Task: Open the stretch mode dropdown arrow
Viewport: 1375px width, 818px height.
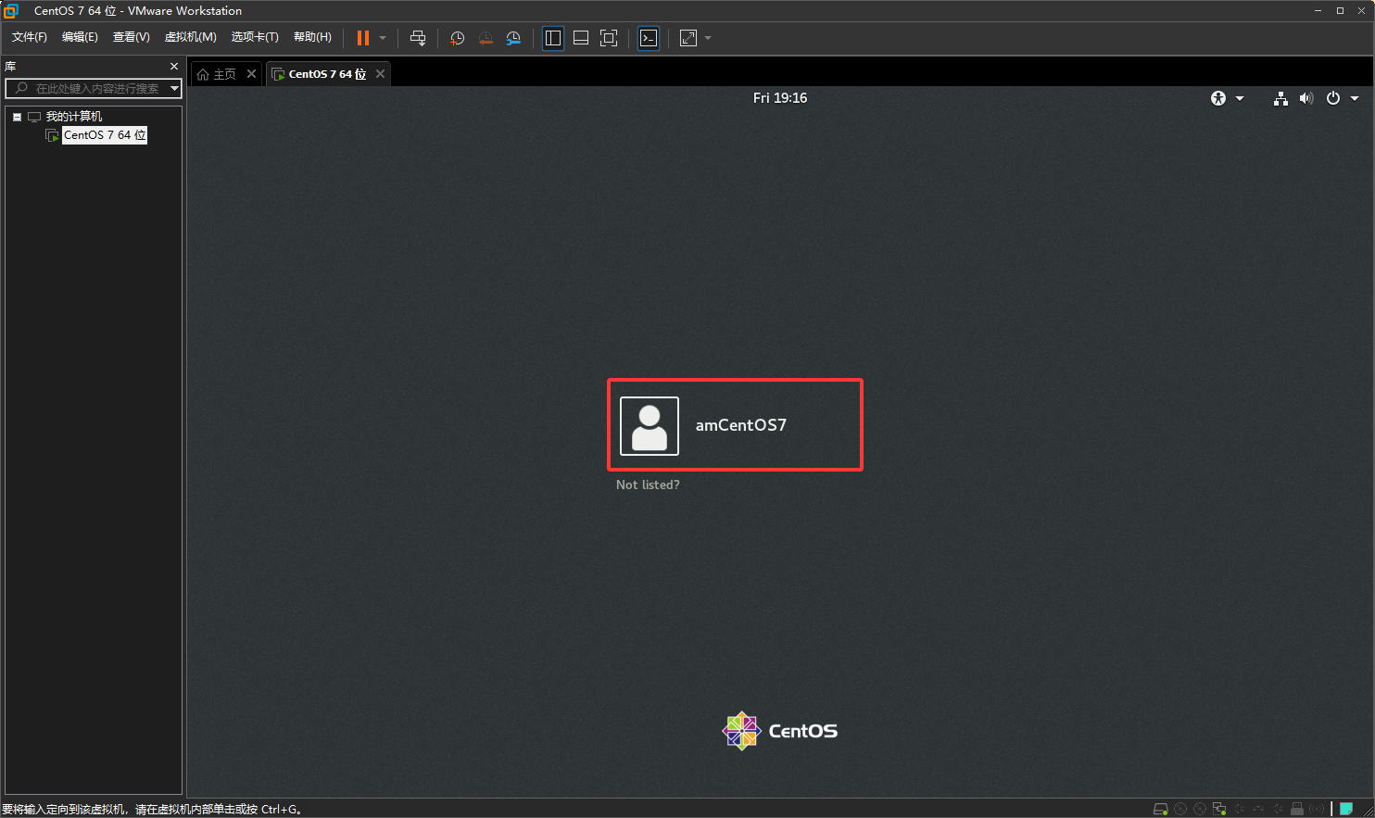Action: coord(708,38)
